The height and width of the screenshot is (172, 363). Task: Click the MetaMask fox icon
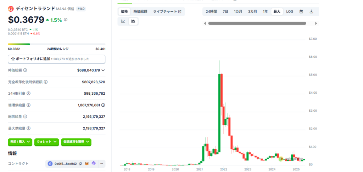coord(87,164)
